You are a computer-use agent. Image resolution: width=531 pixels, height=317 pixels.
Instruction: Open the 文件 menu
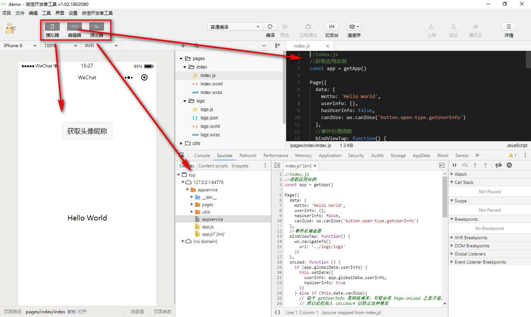click(x=20, y=13)
